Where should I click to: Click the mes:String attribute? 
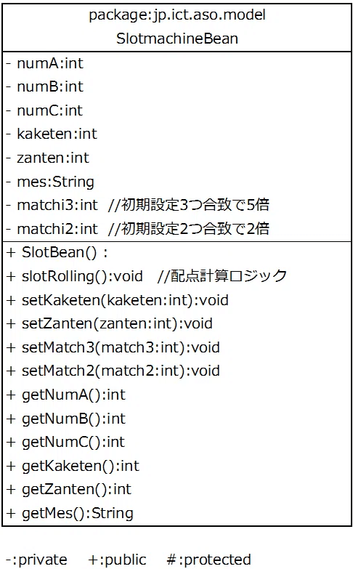[50, 182]
